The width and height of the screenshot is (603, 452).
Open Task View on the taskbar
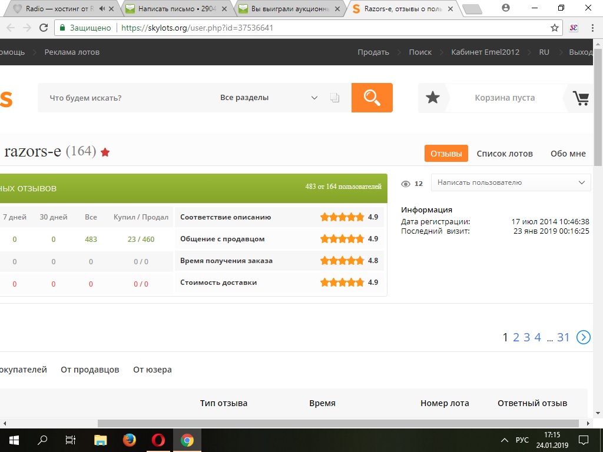71,440
